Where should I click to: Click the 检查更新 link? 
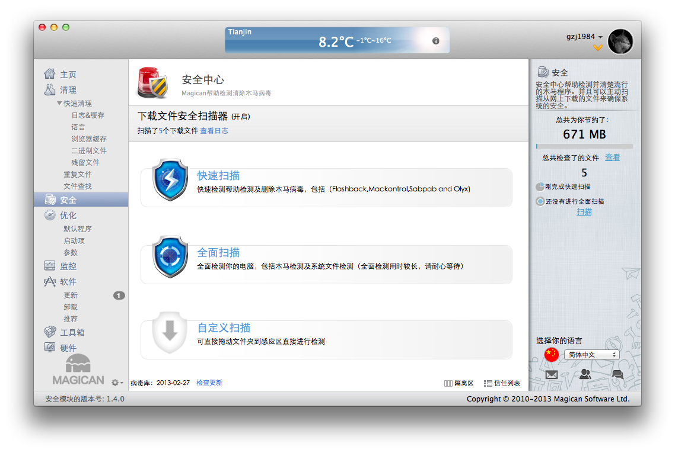click(209, 383)
